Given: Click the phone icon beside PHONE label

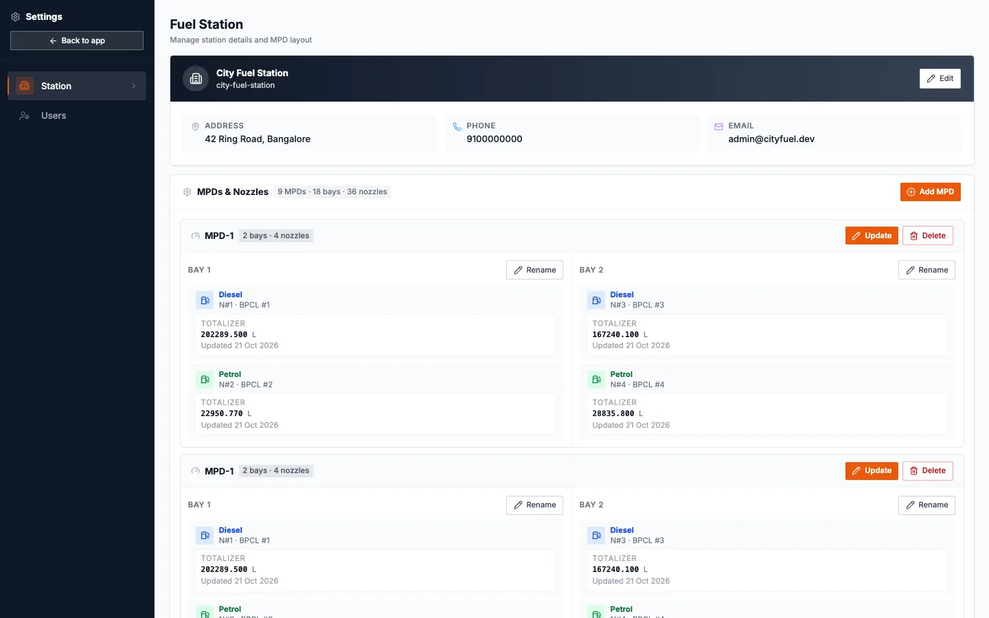Looking at the screenshot, I should tap(457, 126).
